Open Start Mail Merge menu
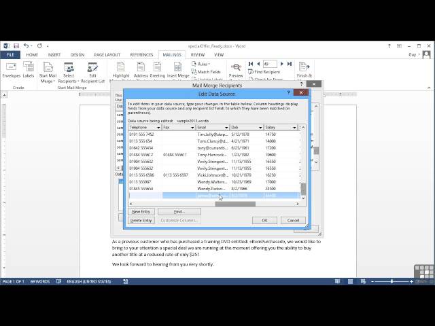This screenshot has width=435, height=326. (48, 73)
